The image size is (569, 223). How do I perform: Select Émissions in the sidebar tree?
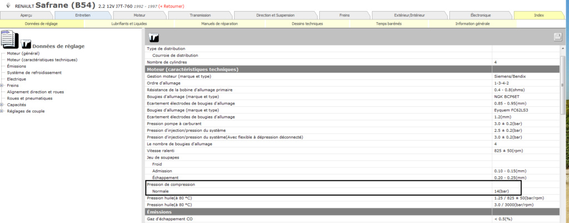coord(16,66)
